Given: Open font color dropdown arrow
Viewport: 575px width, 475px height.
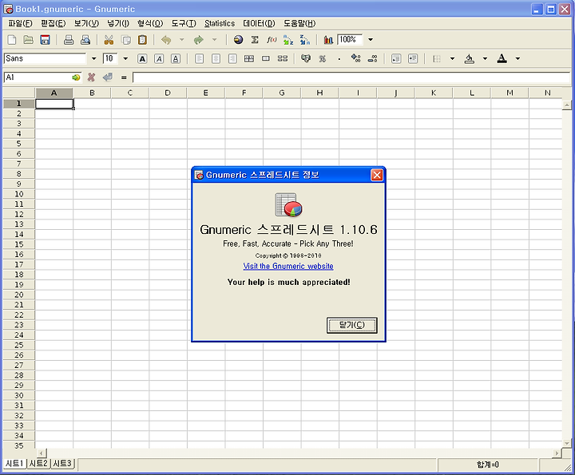Looking at the screenshot, I should click(x=517, y=58).
